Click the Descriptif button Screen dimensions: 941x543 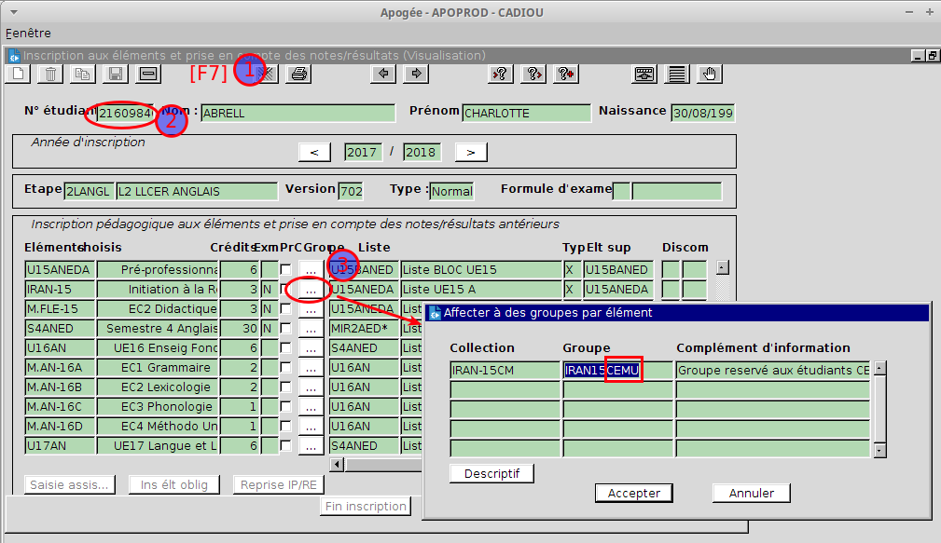(x=491, y=473)
